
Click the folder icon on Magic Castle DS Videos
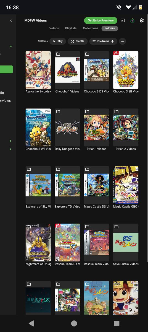coord(87,169)
